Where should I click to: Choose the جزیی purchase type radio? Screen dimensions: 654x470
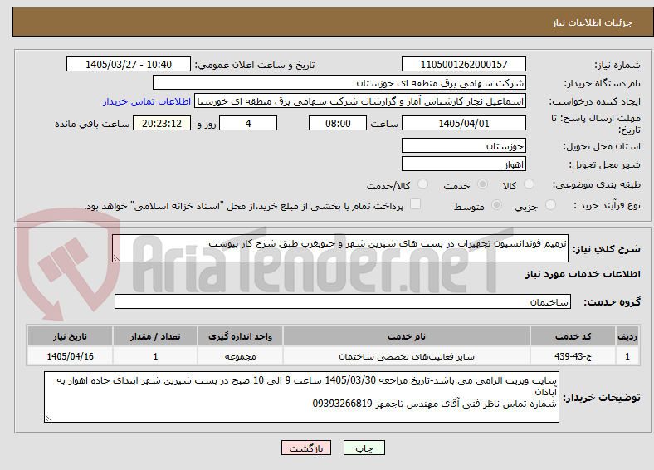pyautogui.click(x=550, y=204)
